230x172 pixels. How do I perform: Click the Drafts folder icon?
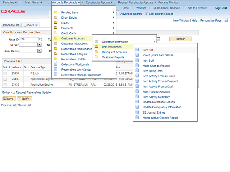(56, 23)
